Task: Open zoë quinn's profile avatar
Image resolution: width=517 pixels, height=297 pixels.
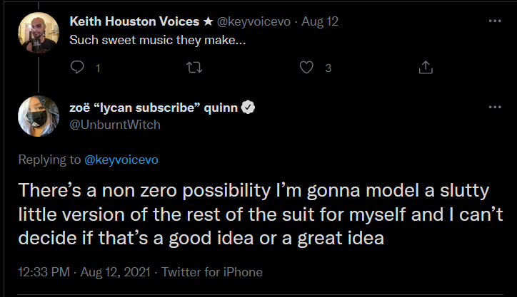Action: pos(39,116)
